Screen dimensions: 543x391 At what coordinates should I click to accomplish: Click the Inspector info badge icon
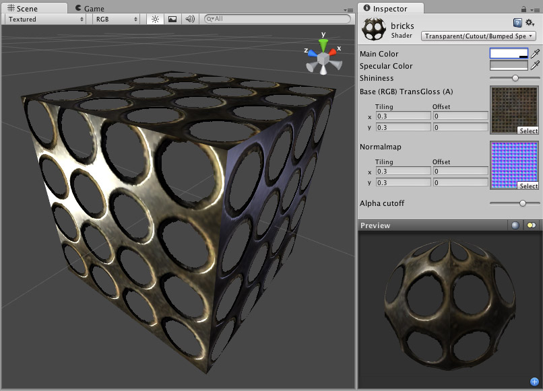367,7
